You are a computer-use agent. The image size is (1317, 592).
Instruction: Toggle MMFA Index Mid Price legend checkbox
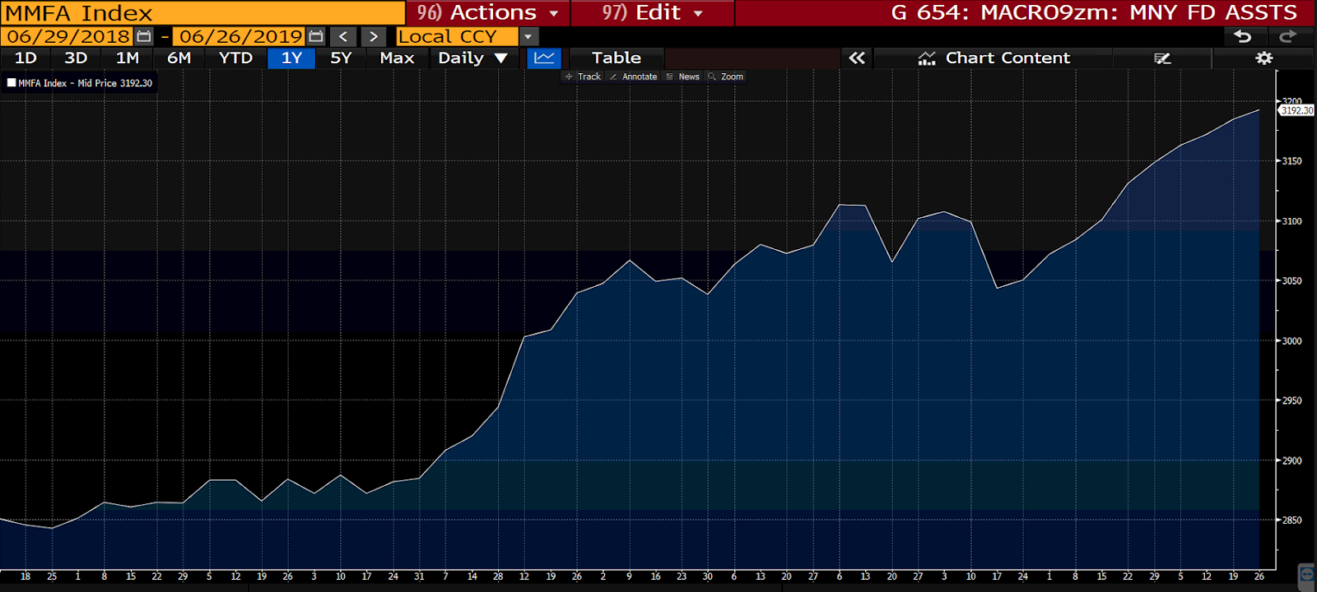(12, 83)
